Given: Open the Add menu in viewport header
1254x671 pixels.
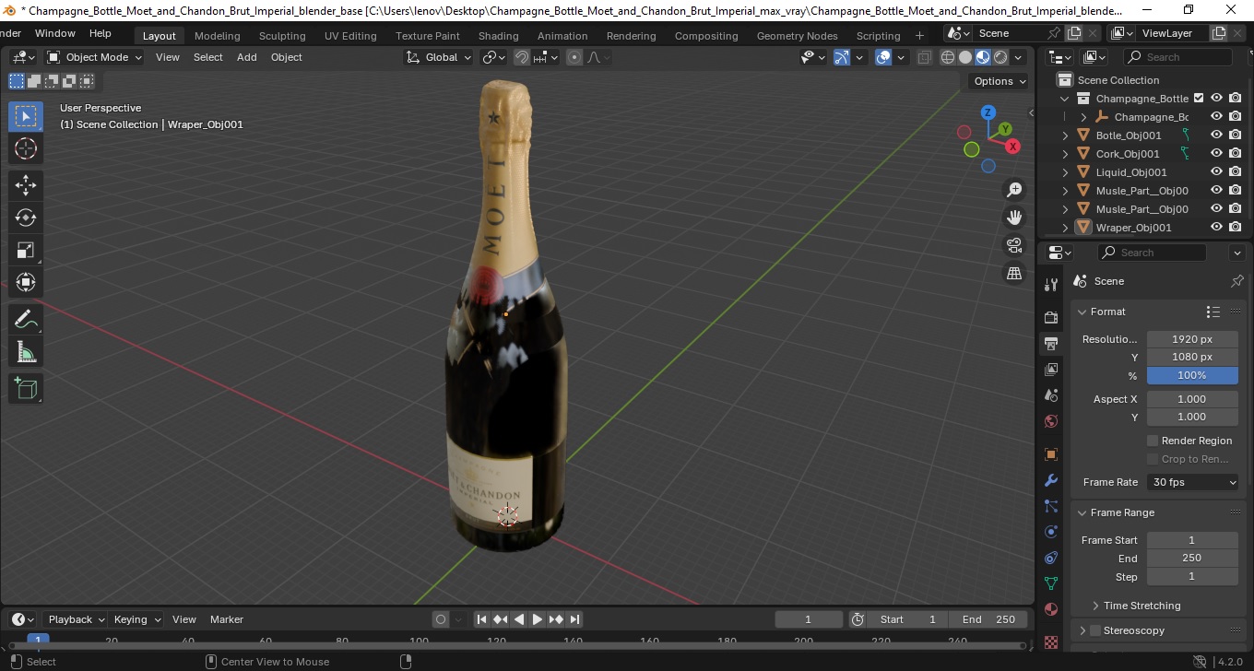Looking at the screenshot, I should pos(247,57).
